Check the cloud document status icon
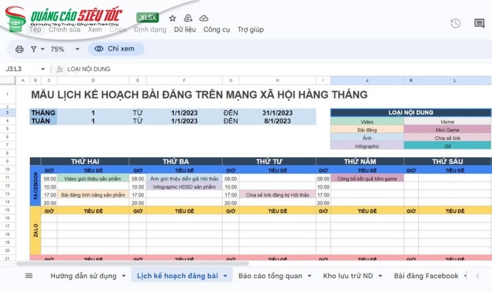 (204, 18)
